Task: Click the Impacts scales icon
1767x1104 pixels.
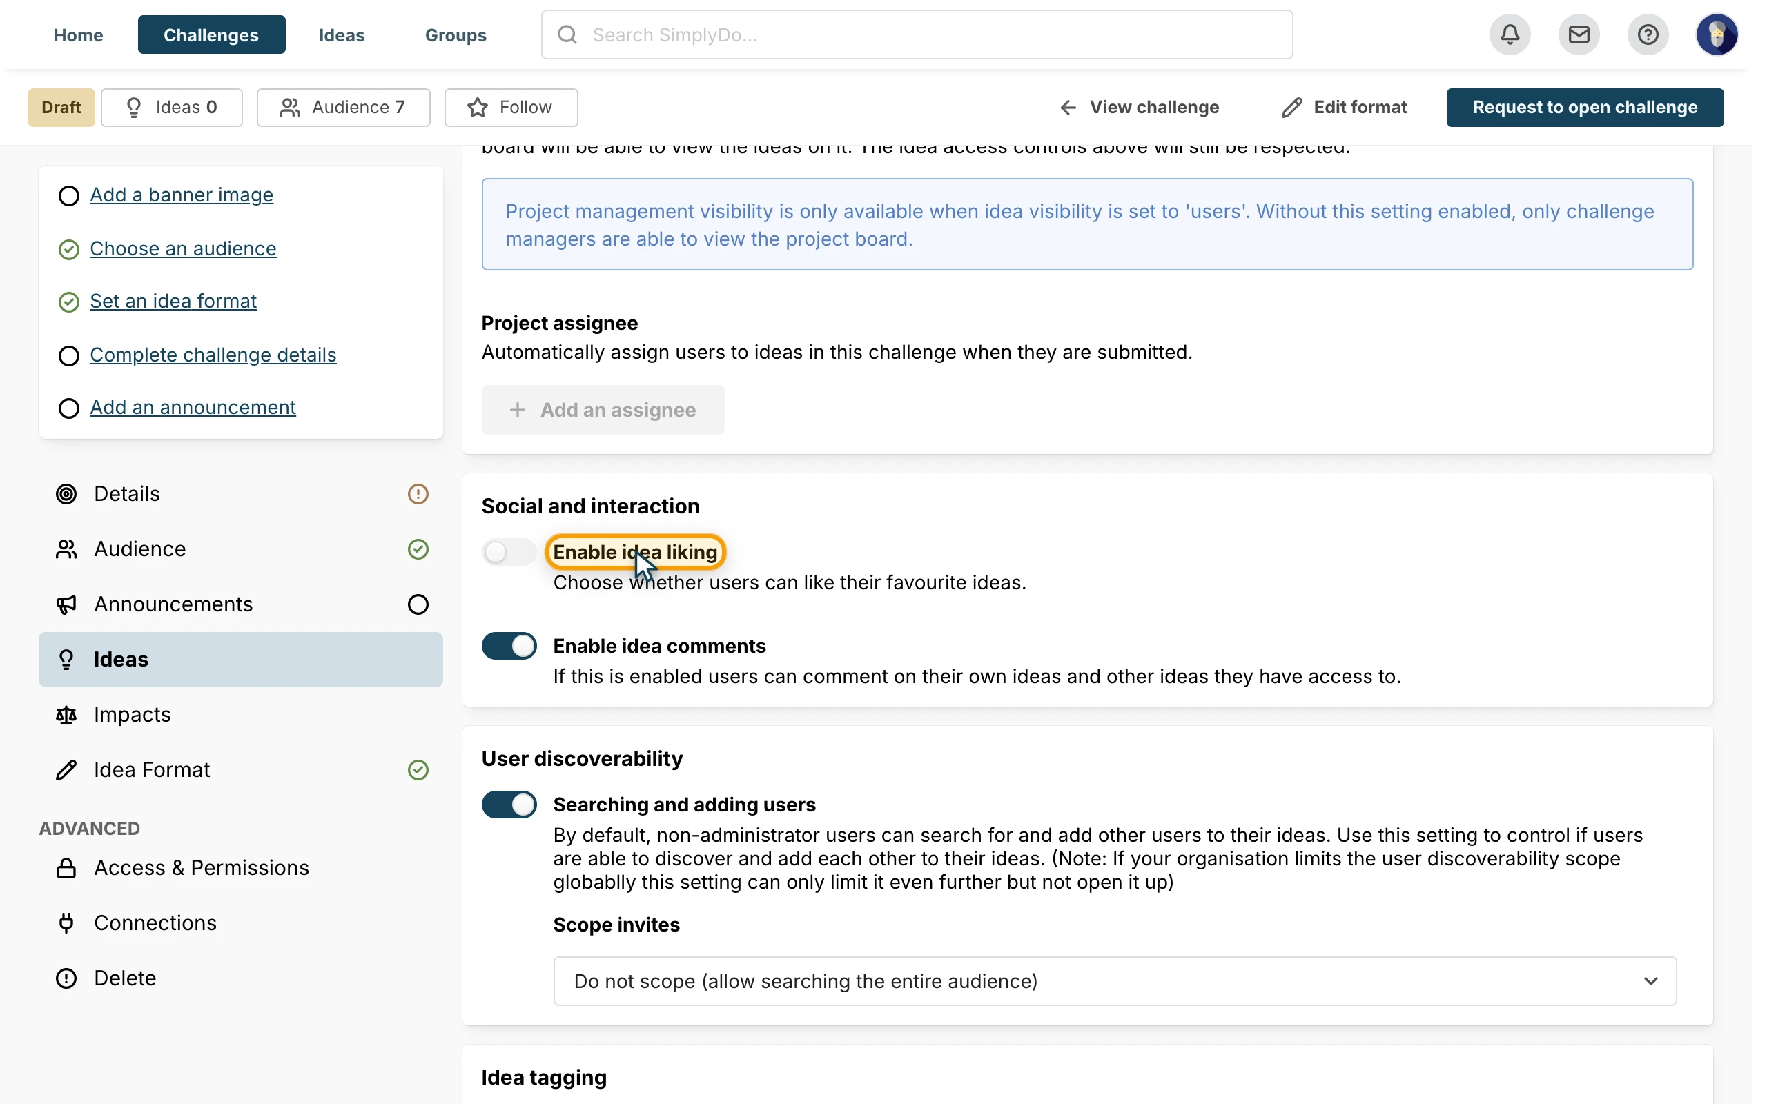Action: pyautogui.click(x=66, y=715)
